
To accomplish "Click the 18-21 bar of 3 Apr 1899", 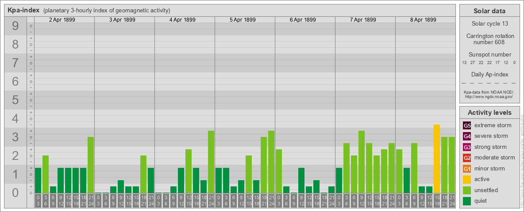I will tap(143, 174).
